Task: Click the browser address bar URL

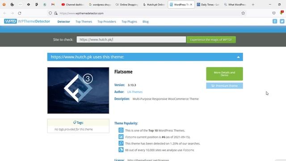Action: click(x=81, y=13)
